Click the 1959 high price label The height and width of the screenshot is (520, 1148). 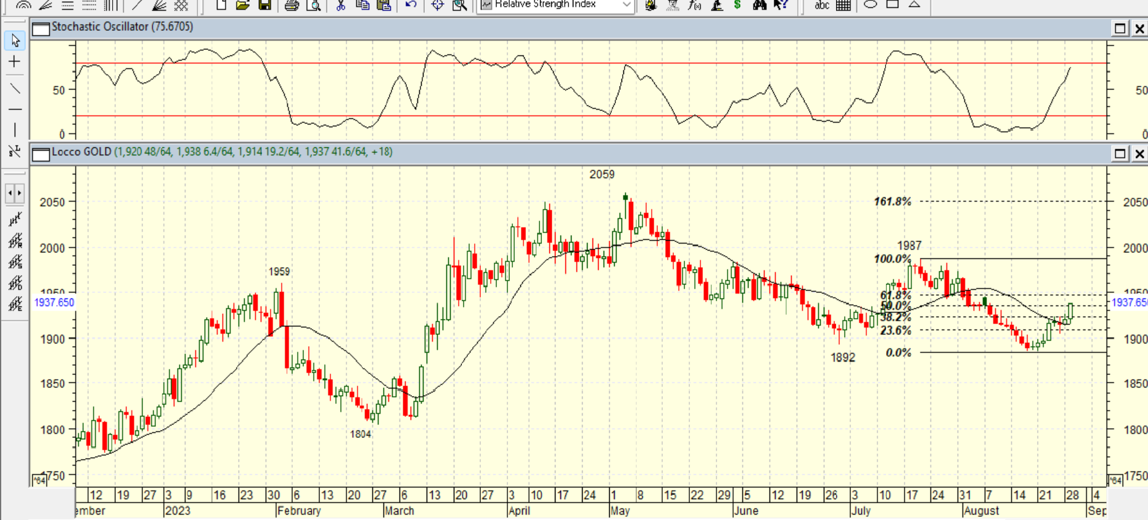click(x=279, y=271)
